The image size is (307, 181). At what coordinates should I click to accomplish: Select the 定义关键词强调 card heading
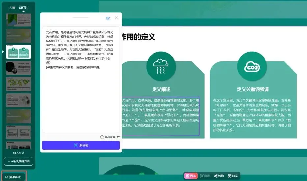[253, 89]
